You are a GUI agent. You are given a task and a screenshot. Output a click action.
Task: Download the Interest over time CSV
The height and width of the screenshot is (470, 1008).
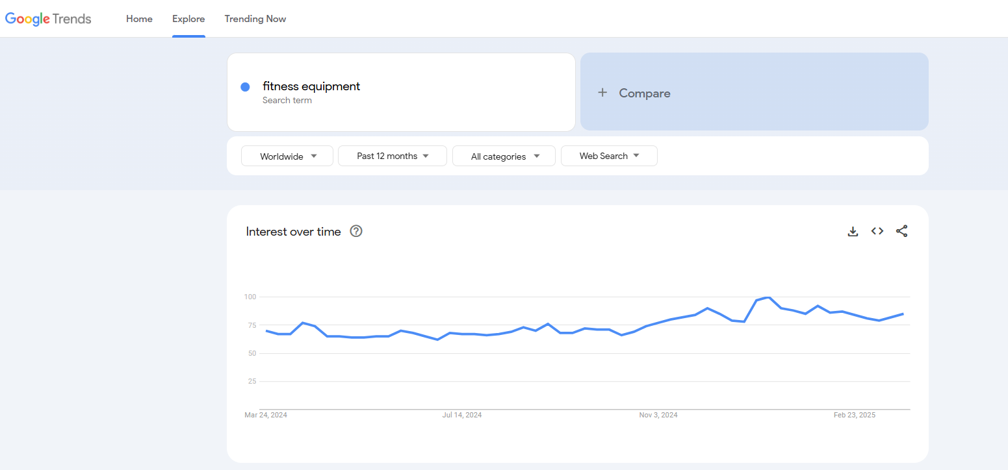[x=853, y=231]
